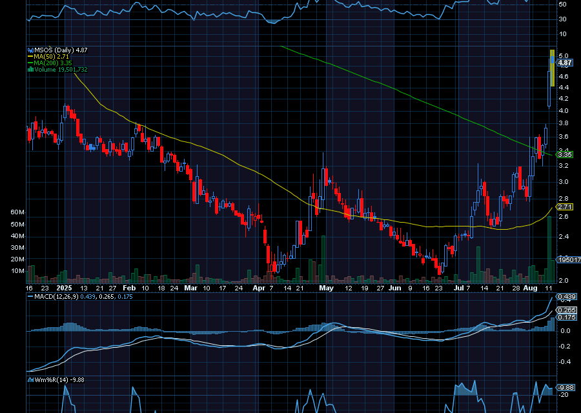Image resolution: width=581 pixels, height=413 pixels.
Task: Click the 4.87 last price tag
Action: click(565, 63)
